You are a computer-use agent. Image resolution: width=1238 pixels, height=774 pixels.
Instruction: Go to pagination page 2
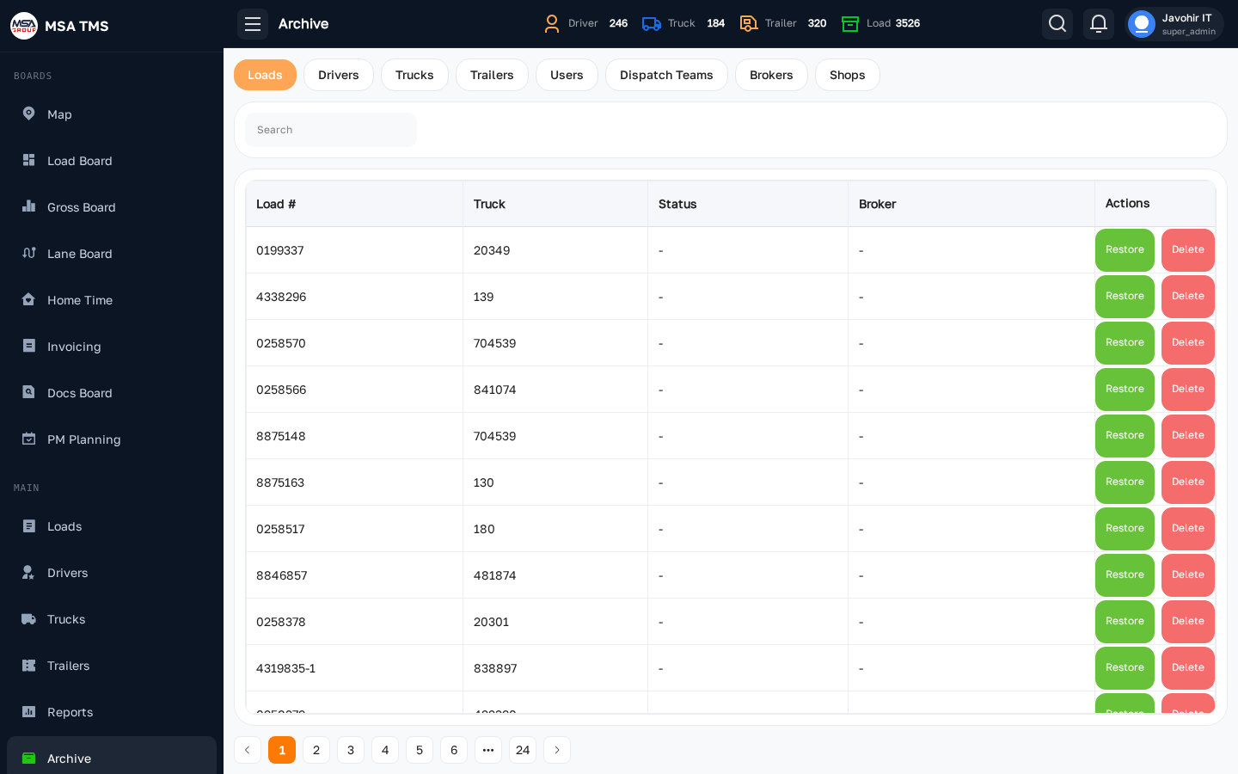(316, 750)
